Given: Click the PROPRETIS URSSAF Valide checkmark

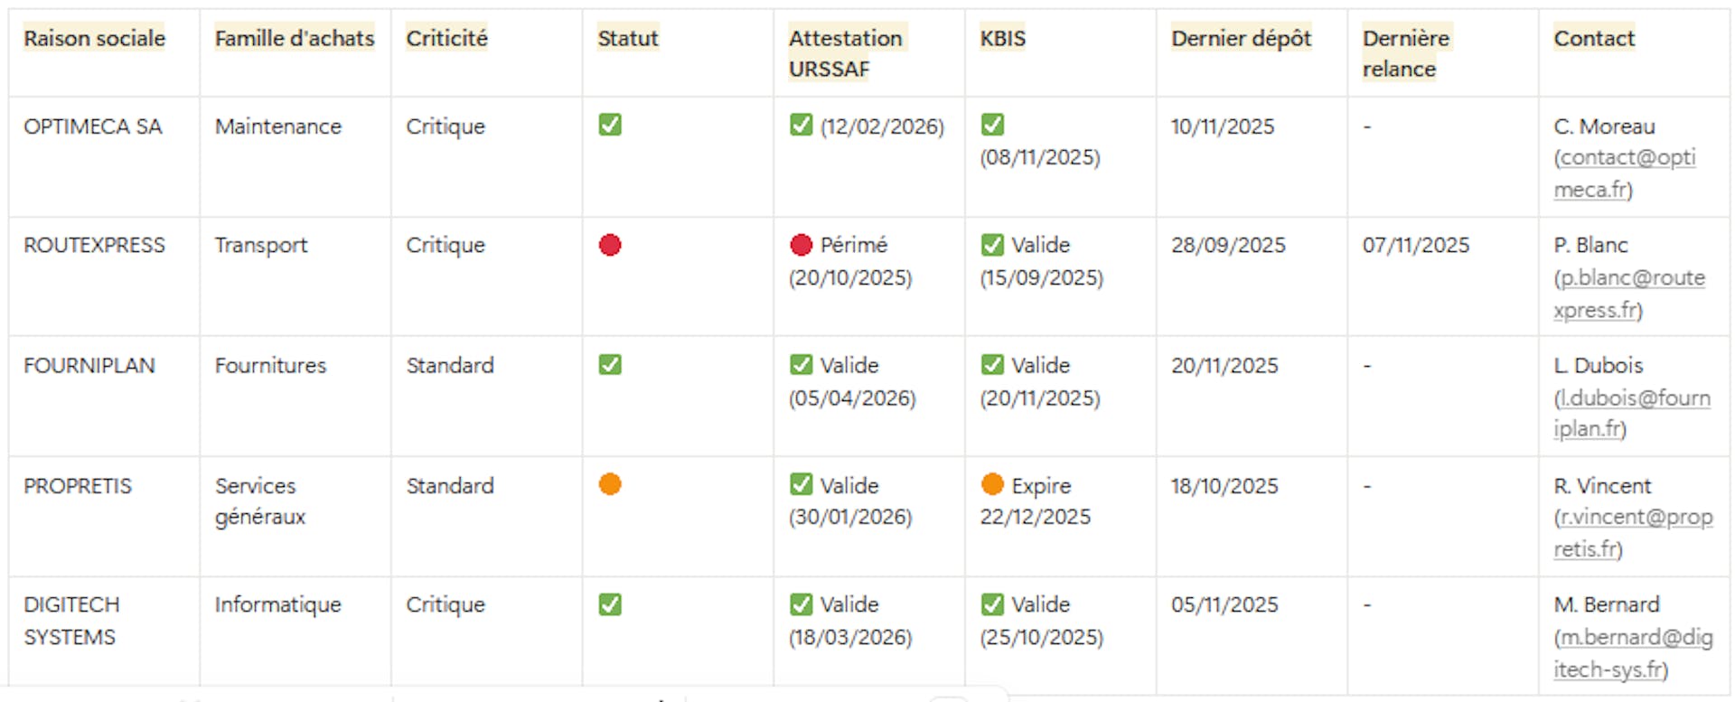Looking at the screenshot, I should pyautogui.click(x=801, y=484).
